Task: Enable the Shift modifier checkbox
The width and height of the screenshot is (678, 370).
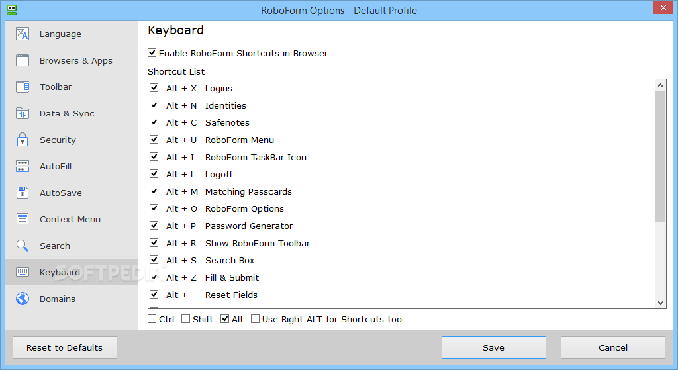Action: pyautogui.click(x=185, y=319)
